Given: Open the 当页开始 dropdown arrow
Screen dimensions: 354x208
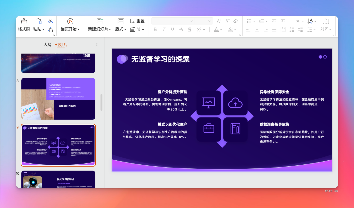Looking at the screenshot, I should click(79, 29).
